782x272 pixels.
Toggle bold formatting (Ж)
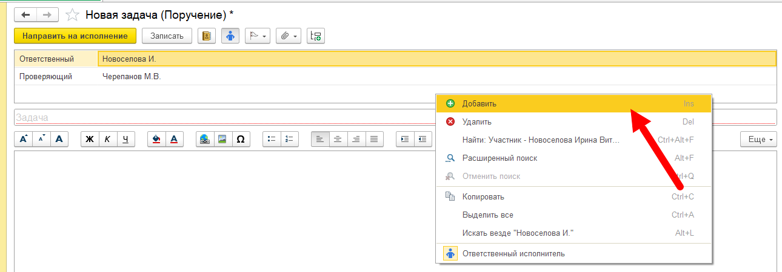pyautogui.click(x=90, y=139)
